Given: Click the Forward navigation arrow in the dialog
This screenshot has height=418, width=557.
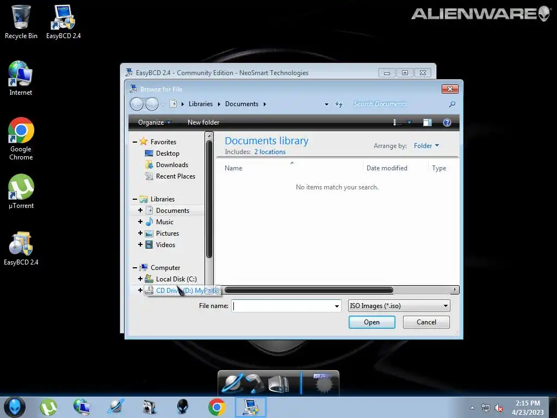Looking at the screenshot, I should pyautogui.click(x=152, y=104).
